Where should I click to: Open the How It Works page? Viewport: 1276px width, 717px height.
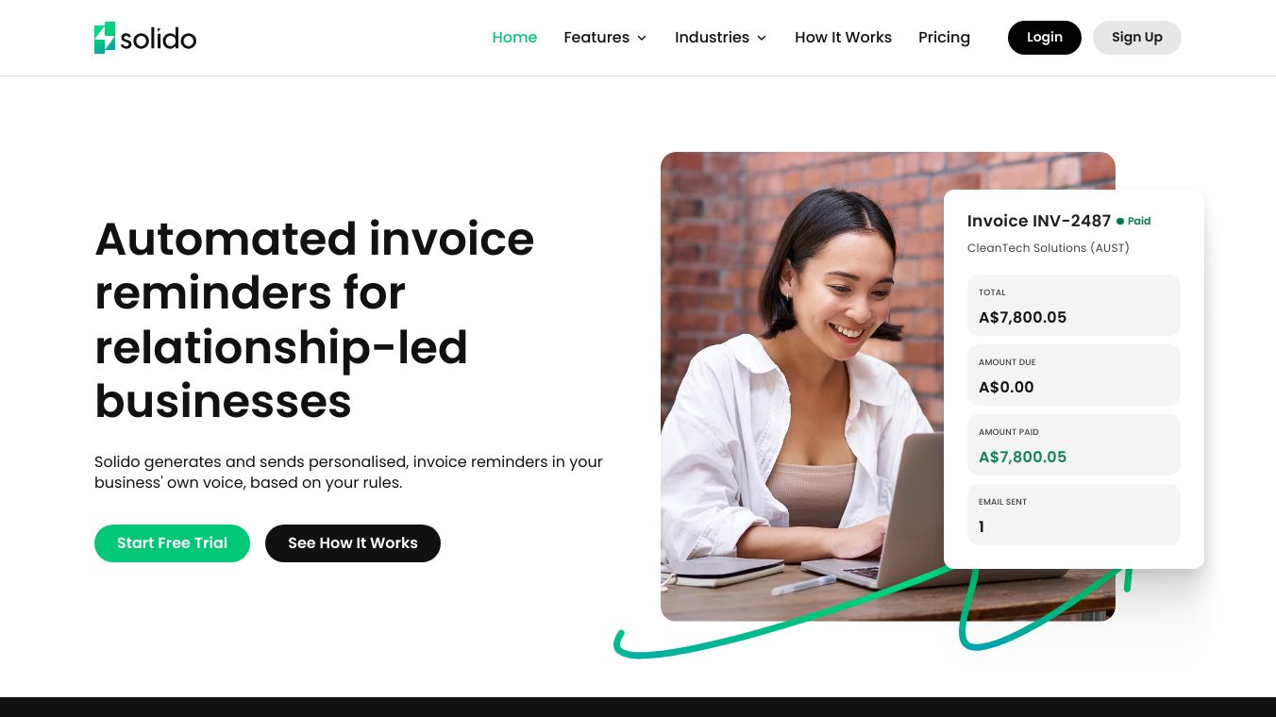[x=843, y=38]
